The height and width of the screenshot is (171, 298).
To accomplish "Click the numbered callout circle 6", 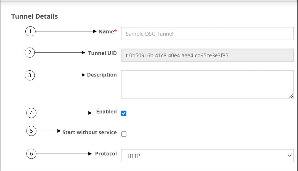I will pyautogui.click(x=31, y=154).
